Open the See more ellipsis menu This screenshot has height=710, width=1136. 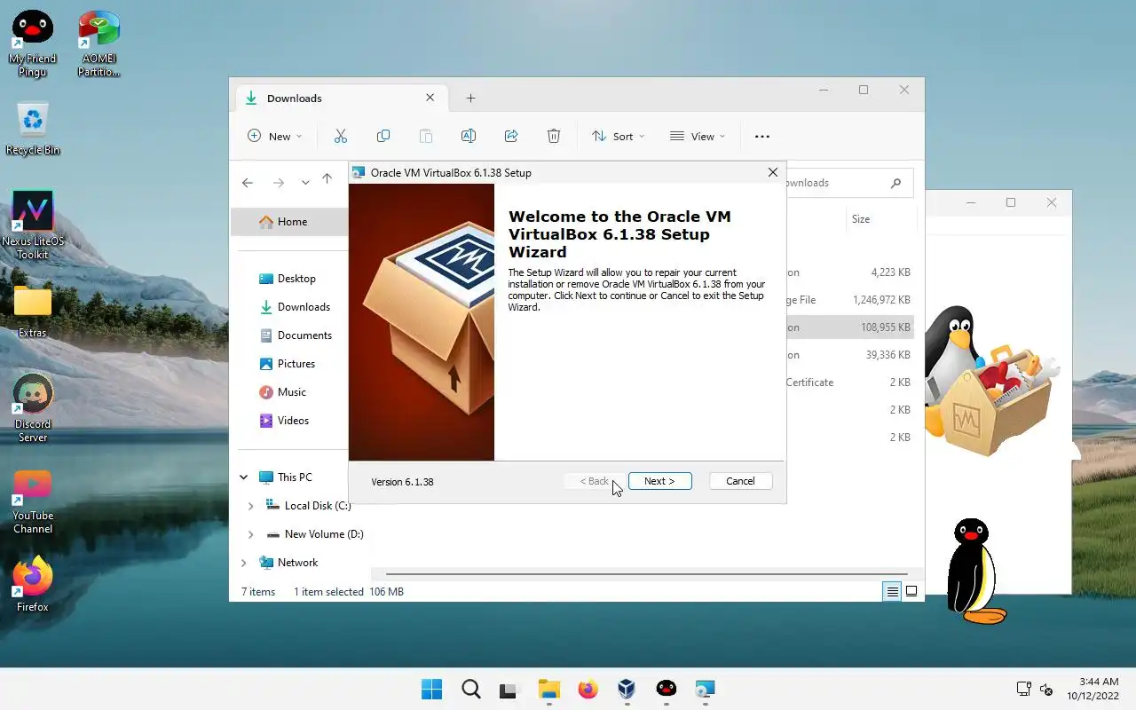761,136
